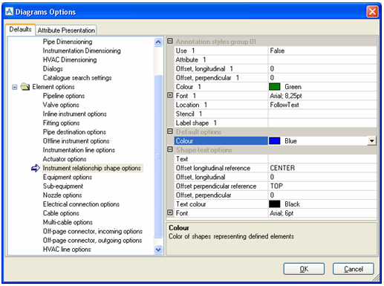This screenshot has width=384, height=286.
Task: Click the tree scrollbar down arrow
Action: (x=158, y=250)
